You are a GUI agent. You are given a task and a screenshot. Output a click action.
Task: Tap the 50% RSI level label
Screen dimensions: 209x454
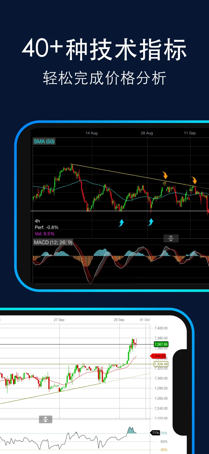click(164, 441)
